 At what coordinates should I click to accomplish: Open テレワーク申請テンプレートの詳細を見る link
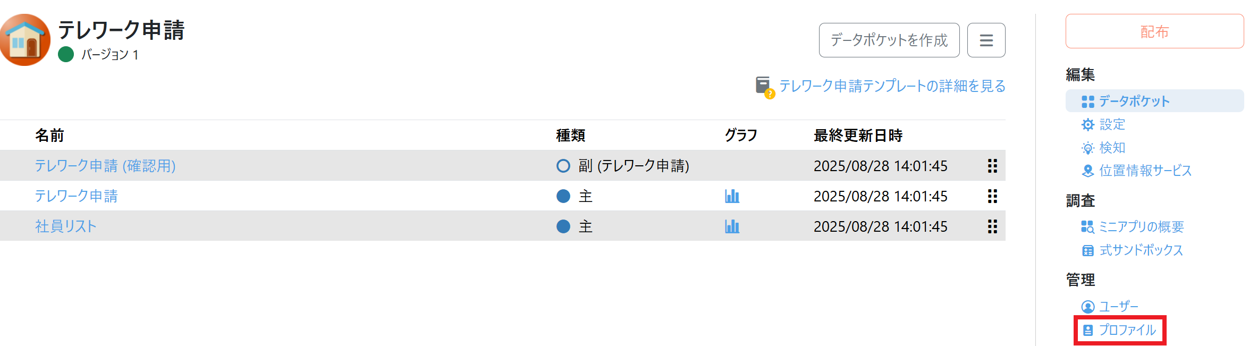(892, 86)
